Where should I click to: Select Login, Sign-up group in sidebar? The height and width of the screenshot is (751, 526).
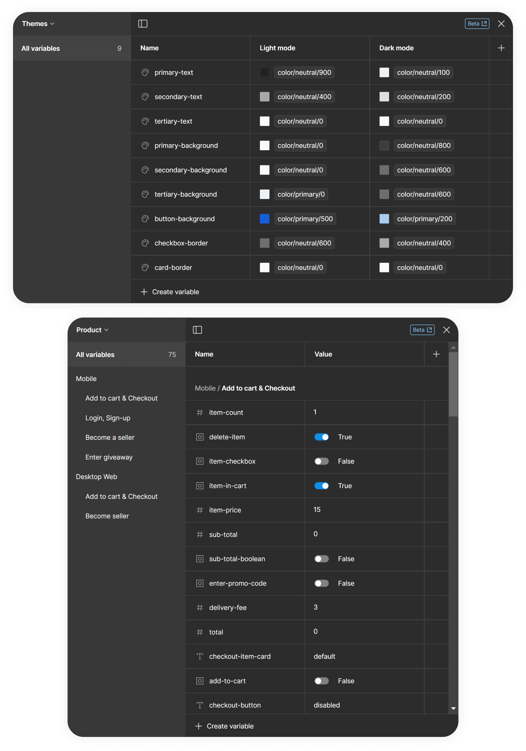coord(108,418)
